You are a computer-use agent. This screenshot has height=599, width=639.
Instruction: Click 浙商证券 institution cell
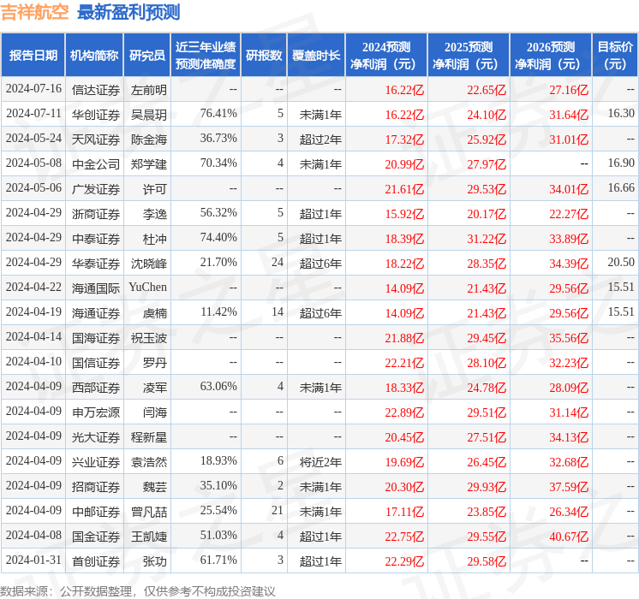[96, 214]
